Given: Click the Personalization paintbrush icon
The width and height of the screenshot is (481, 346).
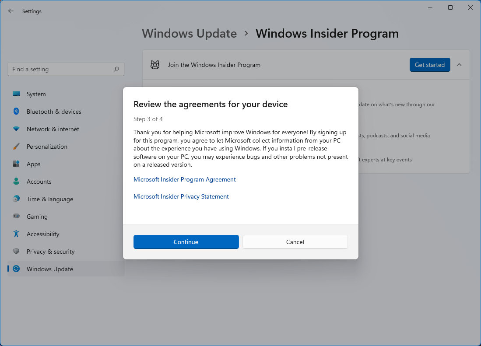Looking at the screenshot, I should tap(16, 147).
